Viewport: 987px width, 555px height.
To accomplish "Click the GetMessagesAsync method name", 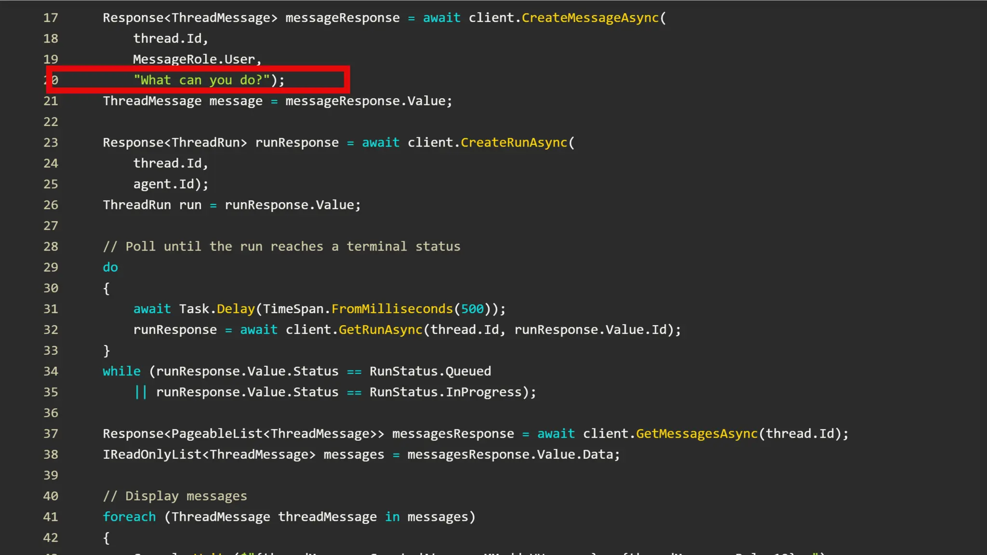I will coord(696,434).
